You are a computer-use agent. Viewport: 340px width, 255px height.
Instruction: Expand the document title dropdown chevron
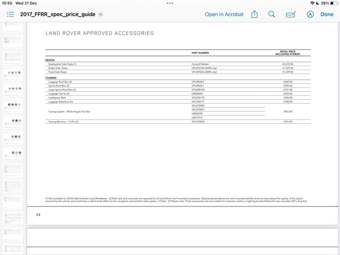[x=101, y=14]
